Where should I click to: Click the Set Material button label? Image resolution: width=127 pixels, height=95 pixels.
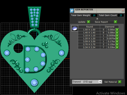pyautogui.click(x=111, y=82)
